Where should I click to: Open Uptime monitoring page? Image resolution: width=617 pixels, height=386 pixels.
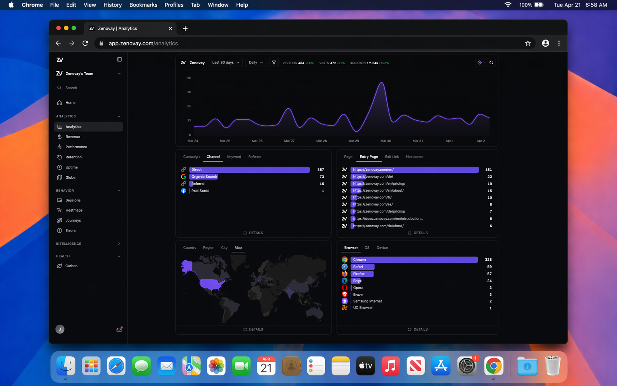[x=88, y=167]
